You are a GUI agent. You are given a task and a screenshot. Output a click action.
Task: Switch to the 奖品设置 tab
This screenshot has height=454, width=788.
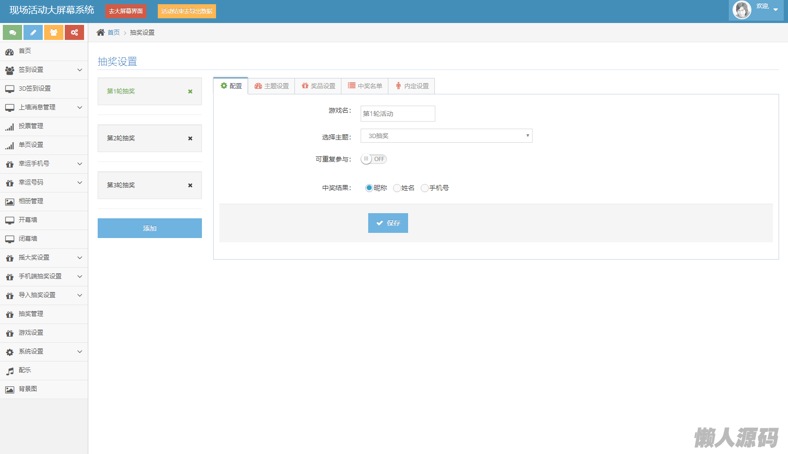318,86
